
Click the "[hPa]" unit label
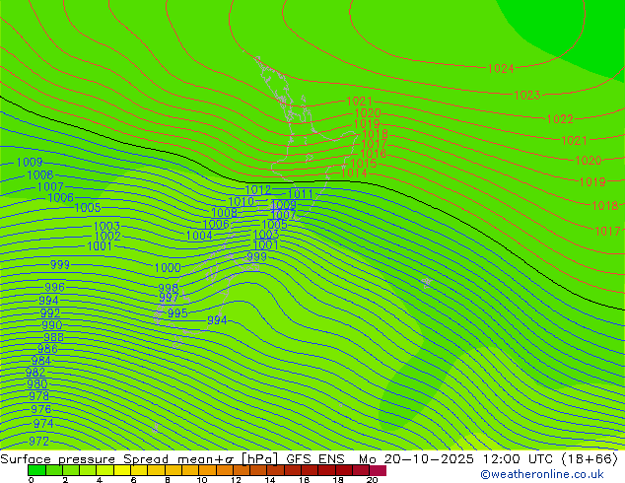(x=259, y=459)
